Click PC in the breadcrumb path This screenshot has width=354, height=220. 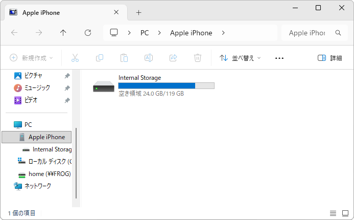coord(145,33)
